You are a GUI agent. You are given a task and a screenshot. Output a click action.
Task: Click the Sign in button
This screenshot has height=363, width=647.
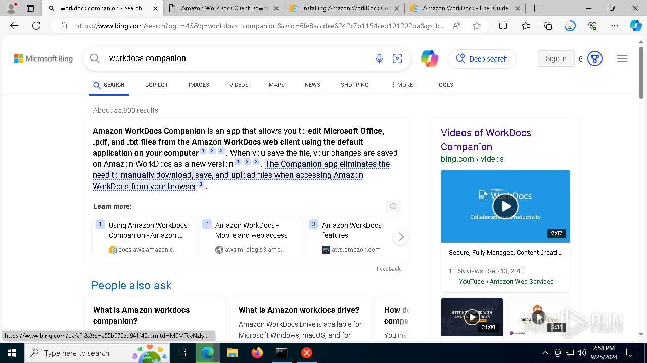coord(556,58)
